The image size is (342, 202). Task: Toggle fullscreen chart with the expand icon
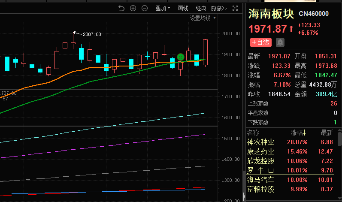pos(235,8)
